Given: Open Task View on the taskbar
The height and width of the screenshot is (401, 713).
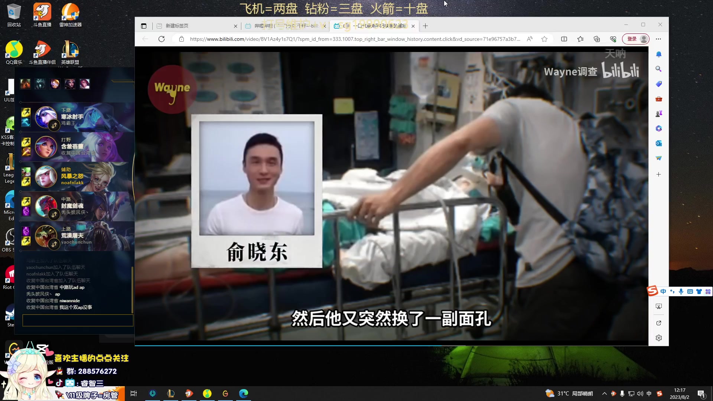Looking at the screenshot, I should (x=134, y=394).
